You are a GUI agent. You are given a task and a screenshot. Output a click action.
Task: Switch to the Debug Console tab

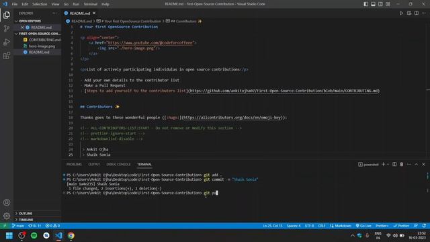pyautogui.click(x=118, y=164)
